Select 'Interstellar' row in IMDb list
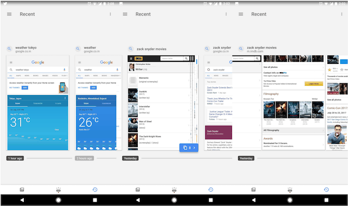Screen dimensions: 348x206 tap(159, 110)
